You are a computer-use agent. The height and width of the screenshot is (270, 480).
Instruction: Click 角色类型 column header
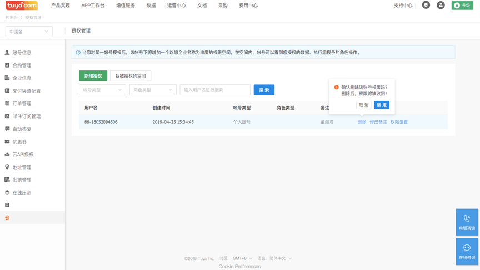coord(286,108)
